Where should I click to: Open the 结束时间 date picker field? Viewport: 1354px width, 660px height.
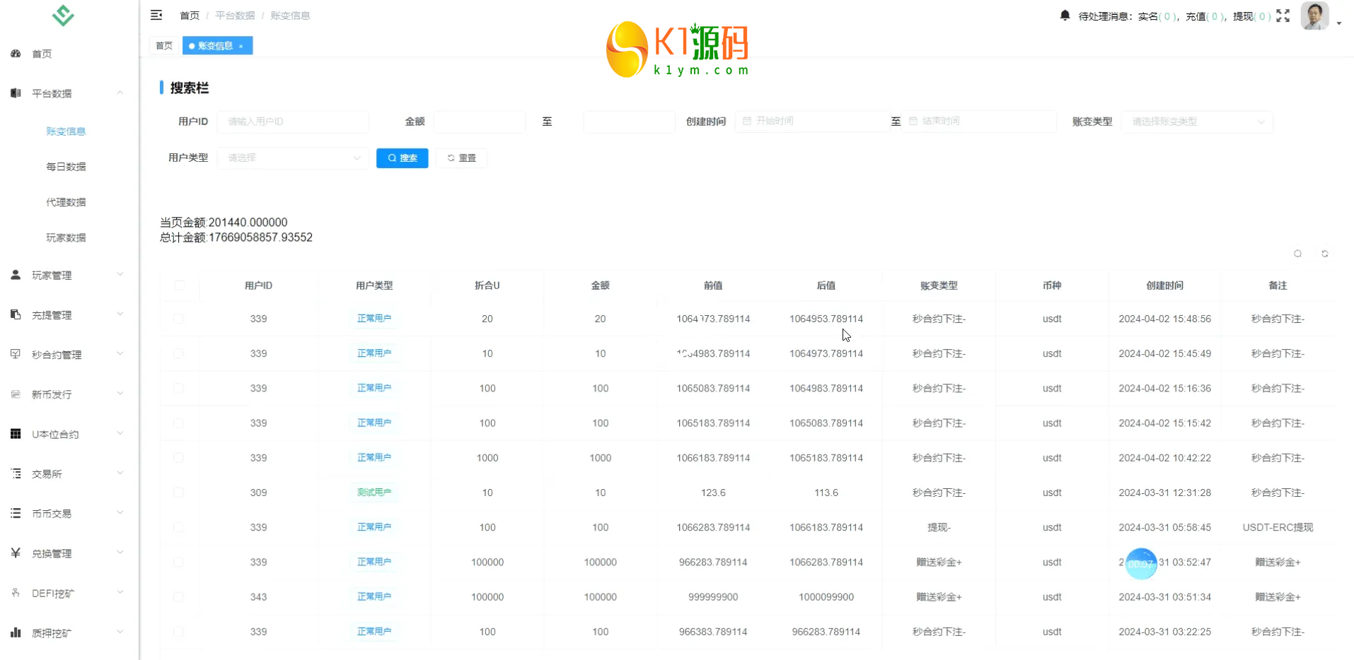tap(979, 122)
